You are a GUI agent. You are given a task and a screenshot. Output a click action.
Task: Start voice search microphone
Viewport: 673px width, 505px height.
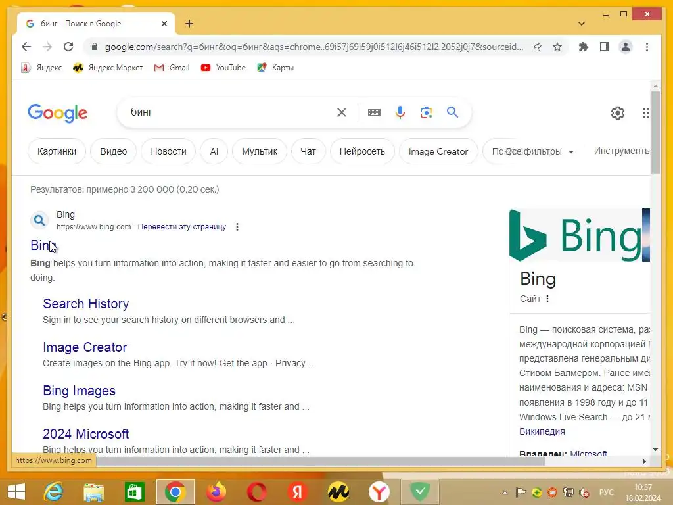pos(400,112)
